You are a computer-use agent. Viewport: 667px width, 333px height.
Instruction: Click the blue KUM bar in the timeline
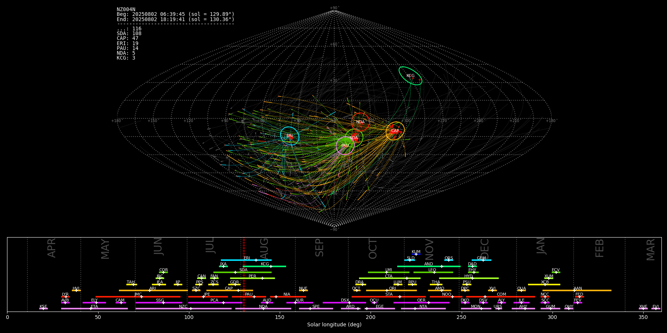click(416, 254)
